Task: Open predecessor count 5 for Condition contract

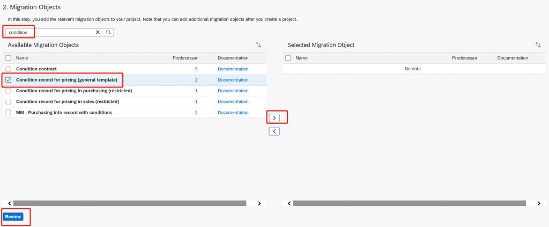Action: pos(196,69)
